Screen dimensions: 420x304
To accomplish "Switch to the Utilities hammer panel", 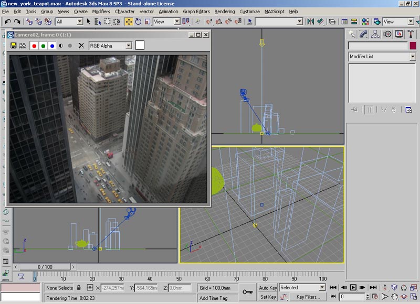I will tap(410, 34).
